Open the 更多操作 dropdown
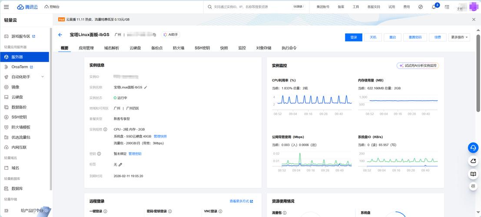Viewport: 481px width, 217px height. (460, 37)
